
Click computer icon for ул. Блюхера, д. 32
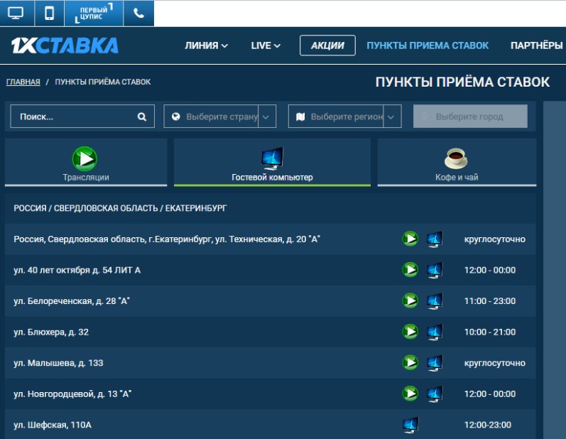pos(435,332)
